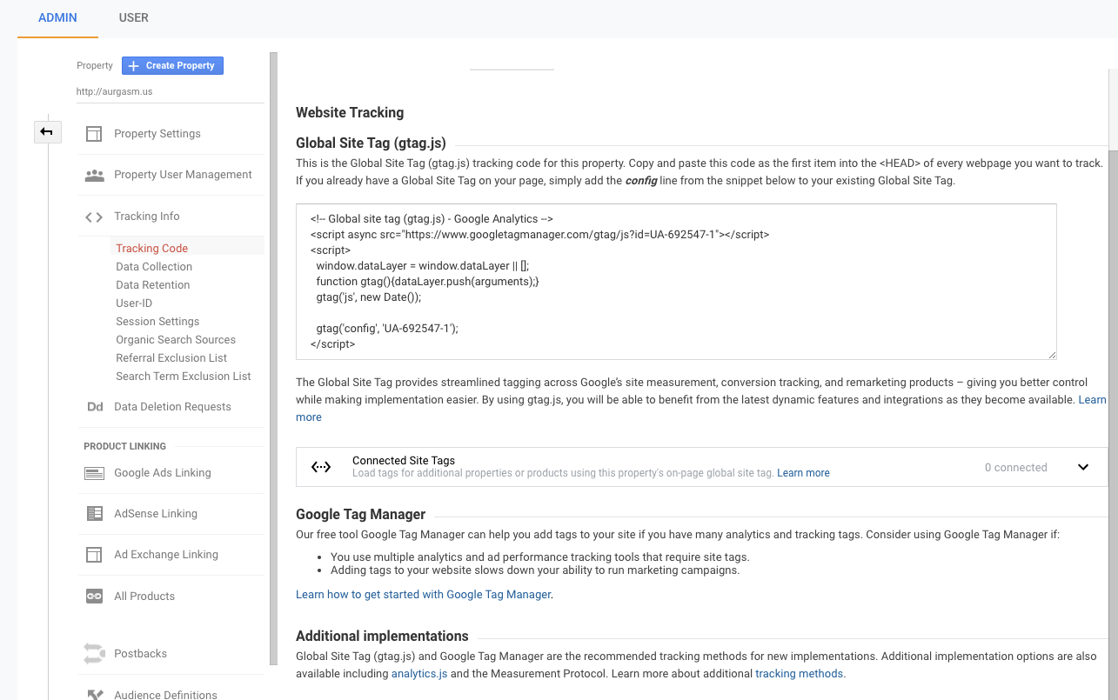Open Audience Definitions section

pos(165,695)
